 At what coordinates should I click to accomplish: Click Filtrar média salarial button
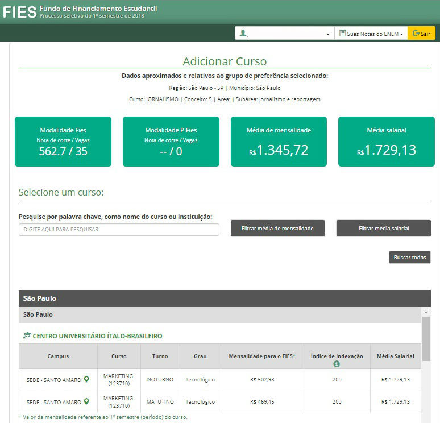(384, 228)
